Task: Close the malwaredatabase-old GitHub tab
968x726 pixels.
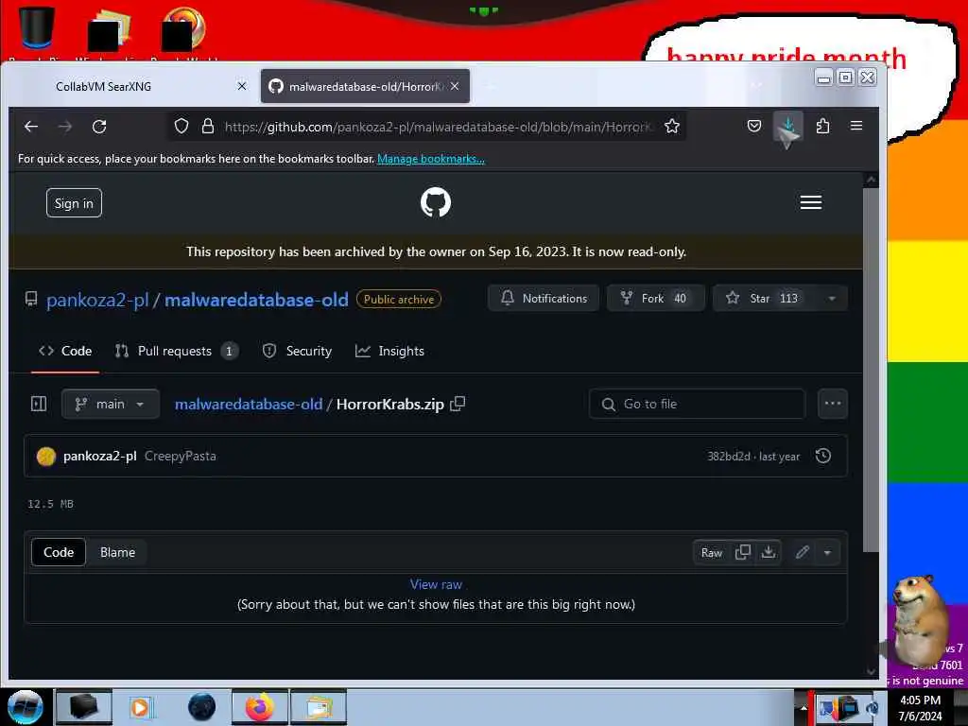Action: point(455,86)
